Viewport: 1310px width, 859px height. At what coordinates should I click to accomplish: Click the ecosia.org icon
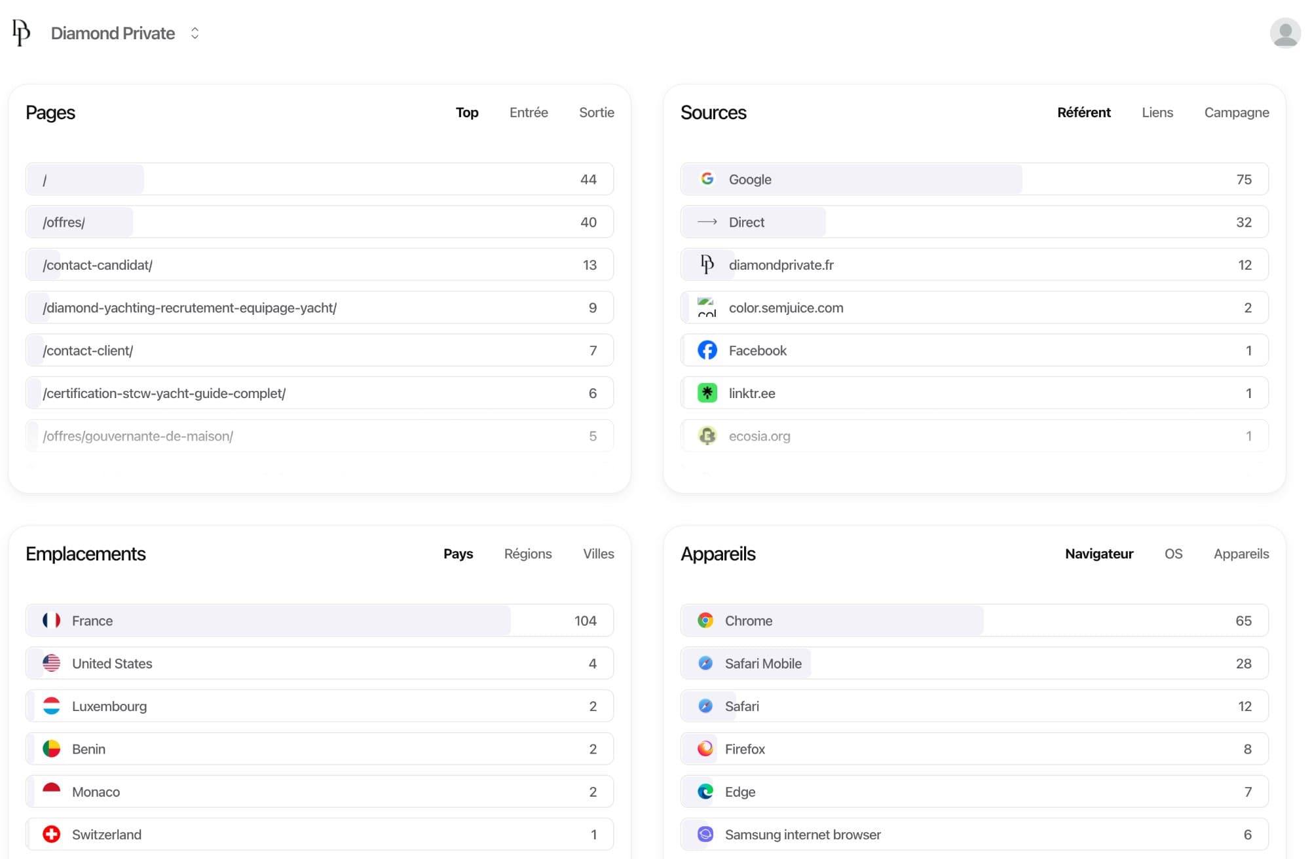coord(707,435)
